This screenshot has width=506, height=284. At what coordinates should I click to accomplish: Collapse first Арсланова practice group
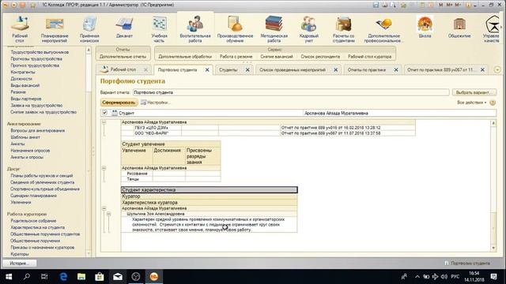(104, 122)
